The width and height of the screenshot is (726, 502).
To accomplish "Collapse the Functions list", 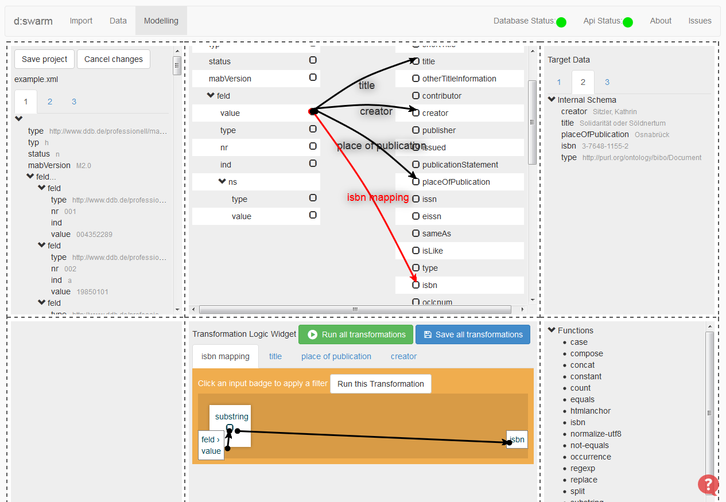I will pyautogui.click(x=552, y=330).
